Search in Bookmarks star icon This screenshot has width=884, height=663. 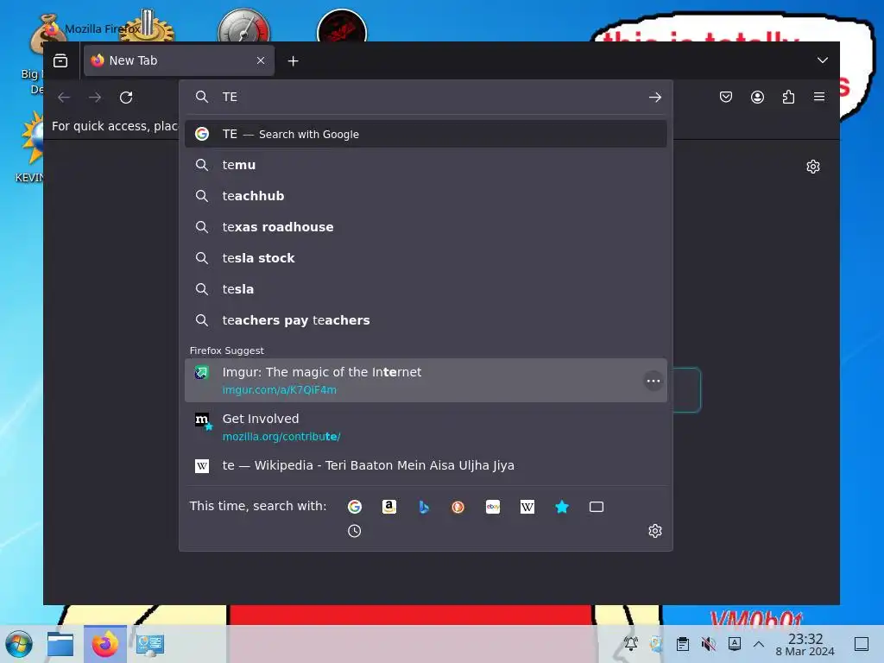[x=562, y=507]
